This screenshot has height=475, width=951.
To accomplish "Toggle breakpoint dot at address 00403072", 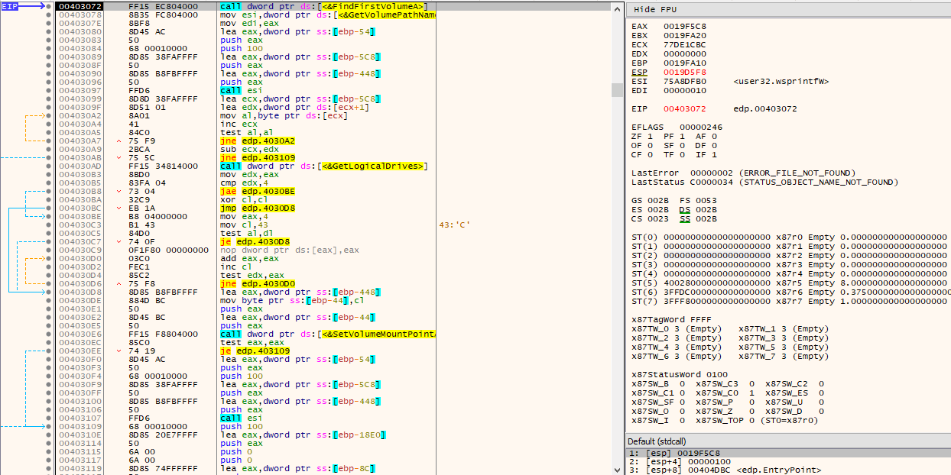I will pyautogui.click(x=50, y=6).
